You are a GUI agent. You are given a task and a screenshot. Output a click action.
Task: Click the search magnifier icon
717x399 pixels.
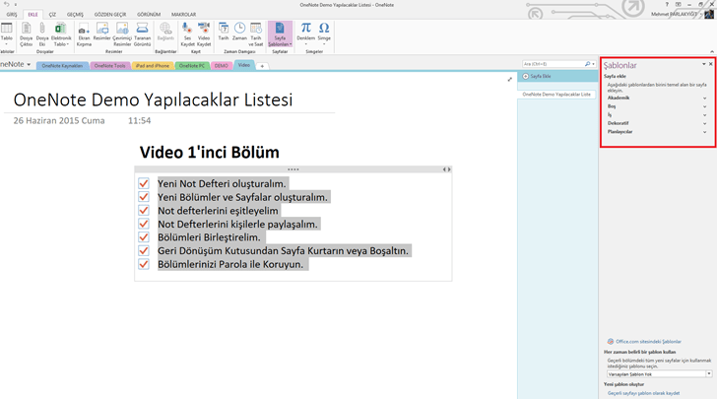pyautogui.click(x=587, y=64)
